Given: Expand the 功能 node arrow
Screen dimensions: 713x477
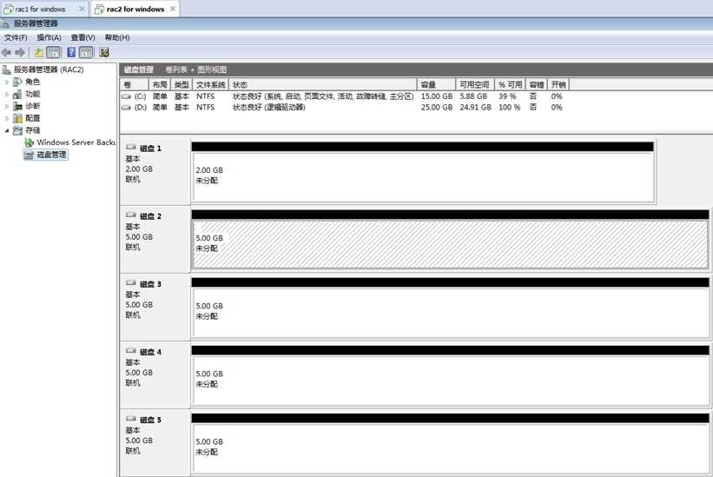Looking at the screenshot, I should [7, 94].
